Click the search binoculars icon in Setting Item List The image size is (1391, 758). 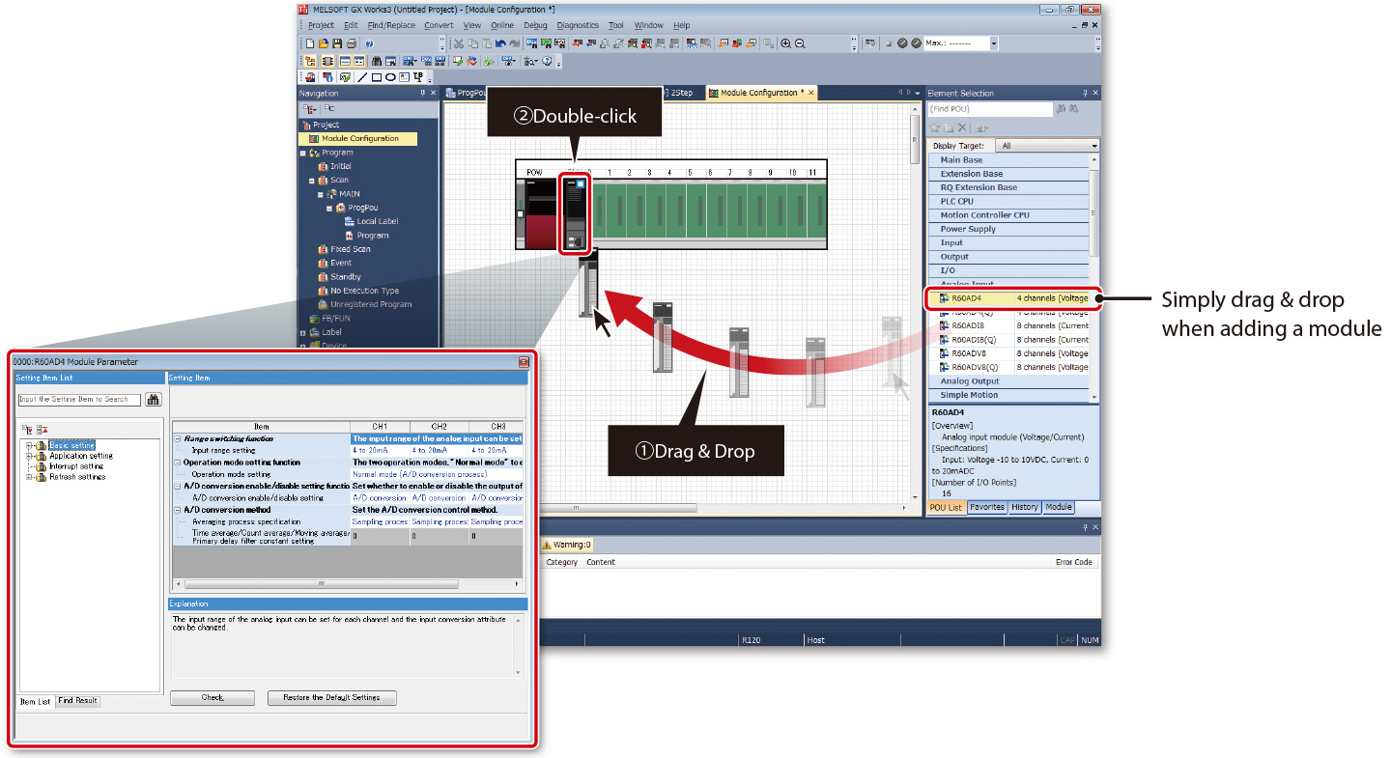[154, 400]
